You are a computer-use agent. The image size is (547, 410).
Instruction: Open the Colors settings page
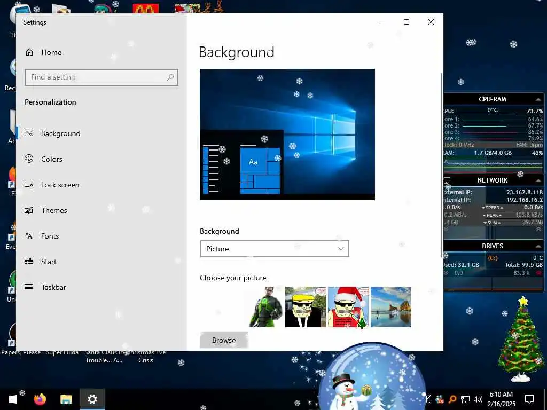pos(44,159)
